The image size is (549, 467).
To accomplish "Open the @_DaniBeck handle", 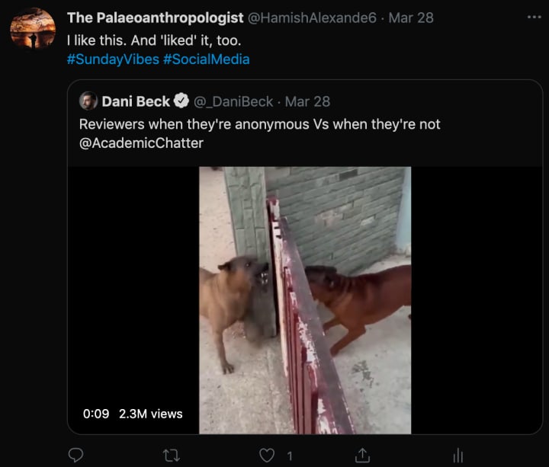I will pos(233,101).
